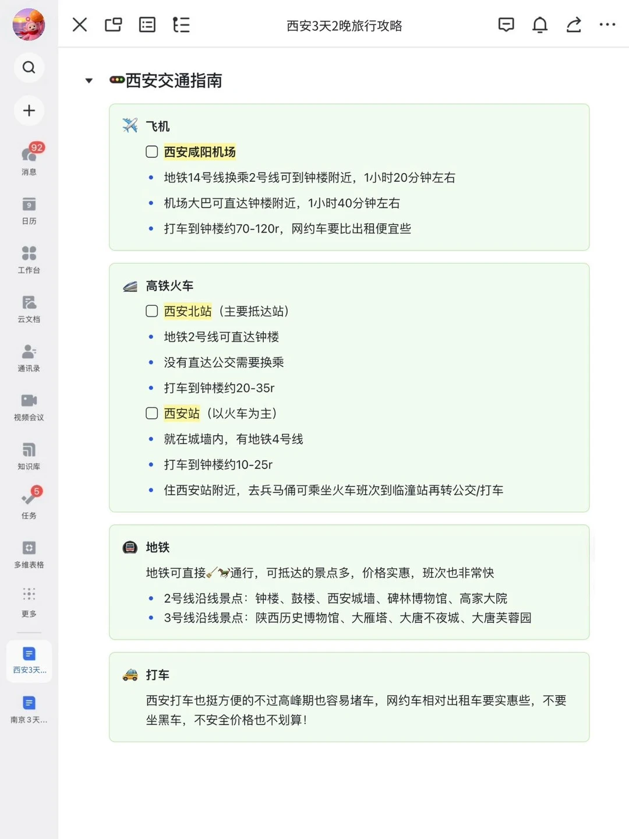629x839 pixels.
Task: Open 知识库 knowledge base in sidebar
Action: [x=29, y=456]
